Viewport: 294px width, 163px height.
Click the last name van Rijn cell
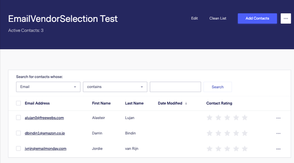(132, 149)
